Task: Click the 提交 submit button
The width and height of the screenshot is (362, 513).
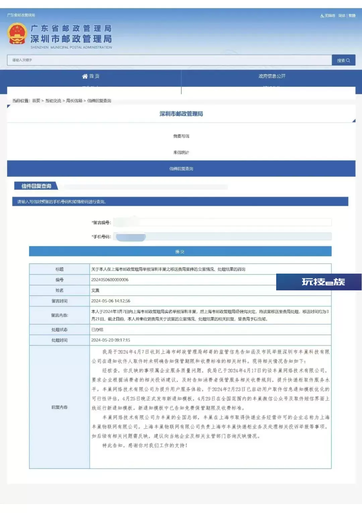Action: [180, 251]
